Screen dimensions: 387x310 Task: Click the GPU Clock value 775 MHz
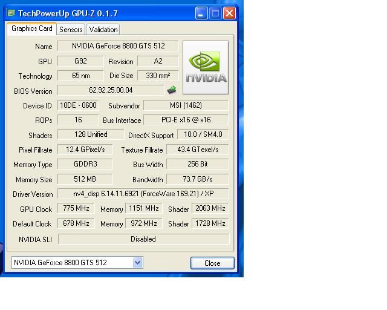(76, 208)
